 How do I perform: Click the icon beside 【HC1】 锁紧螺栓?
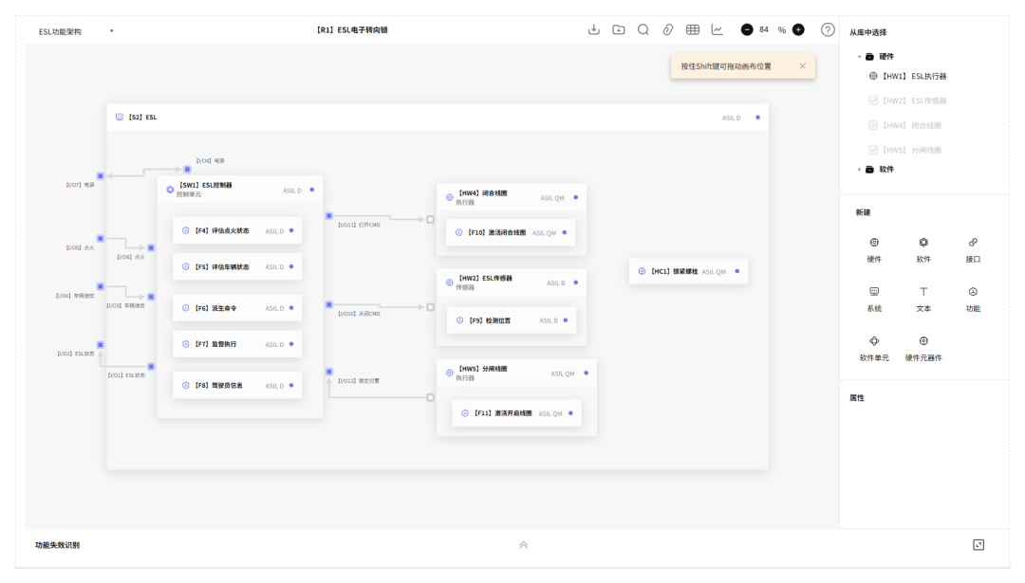[642, 271]
